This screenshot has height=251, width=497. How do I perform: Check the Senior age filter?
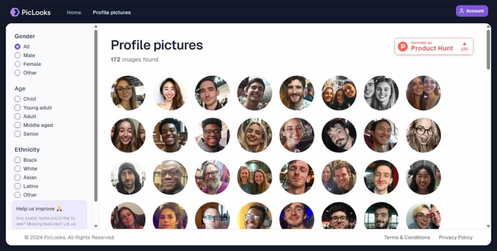coord(17,134)
